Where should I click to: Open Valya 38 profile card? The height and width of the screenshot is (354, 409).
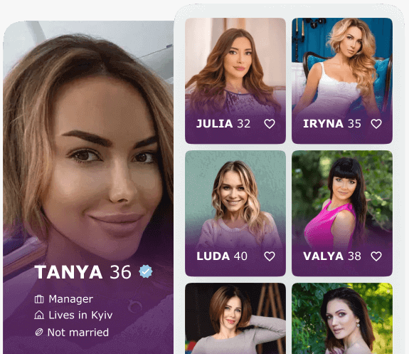342,213
